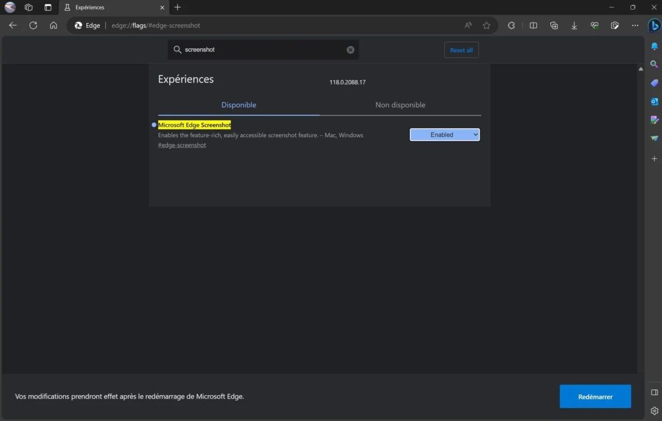Viewport: 662px width, 421px height.
Task: Close the Expériences tab
Action: tap(162, 7)
